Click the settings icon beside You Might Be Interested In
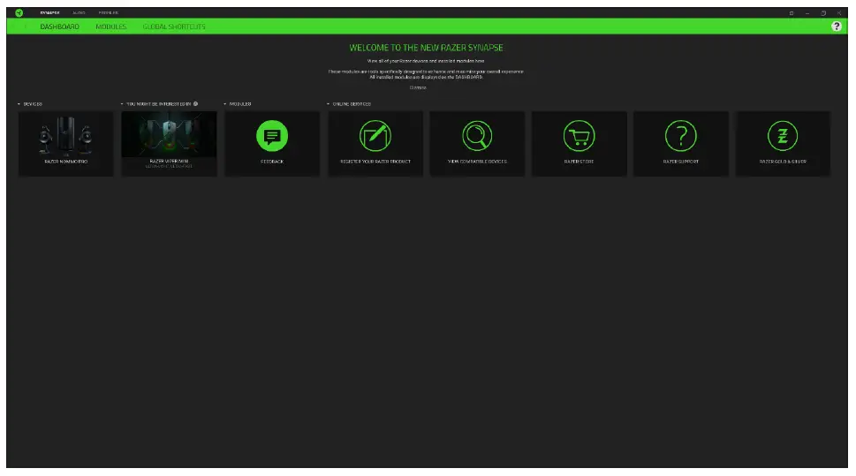This screenshot has width=856, height=476. pyautogui.click(x=195, y=103)
